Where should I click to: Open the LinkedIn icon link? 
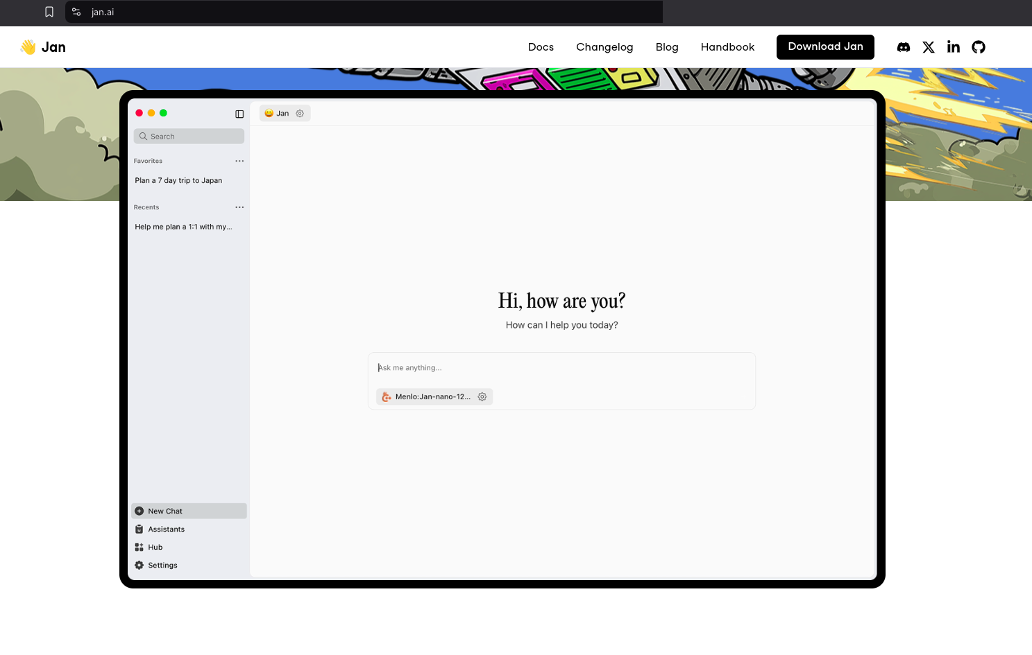[x=953, y=47]
